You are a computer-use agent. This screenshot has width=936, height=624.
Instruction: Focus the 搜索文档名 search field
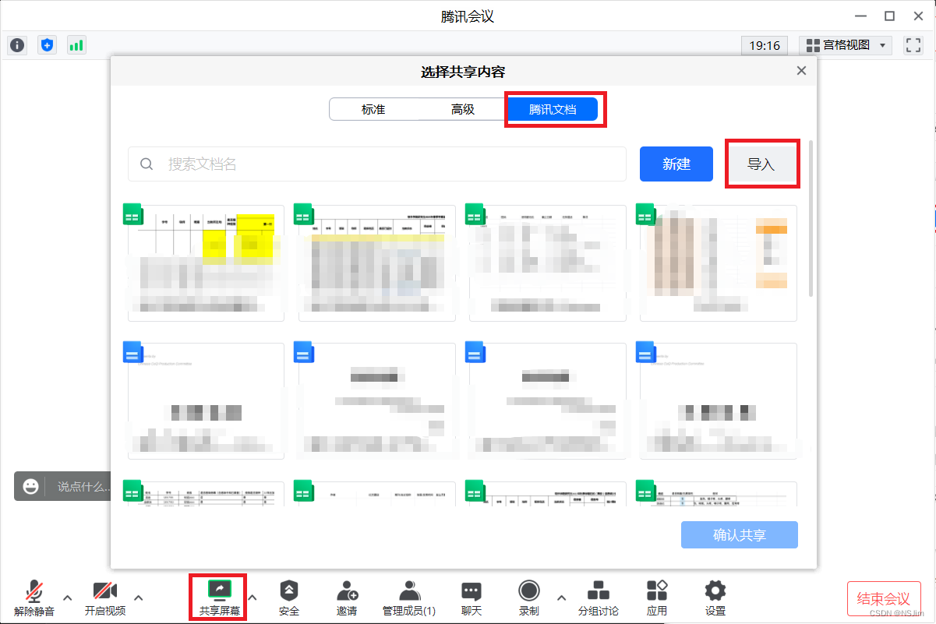coord(377,164)
